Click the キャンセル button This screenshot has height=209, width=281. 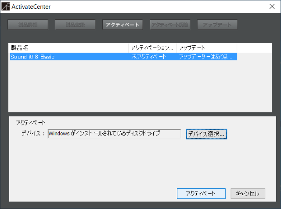click(x=248, y=194)
